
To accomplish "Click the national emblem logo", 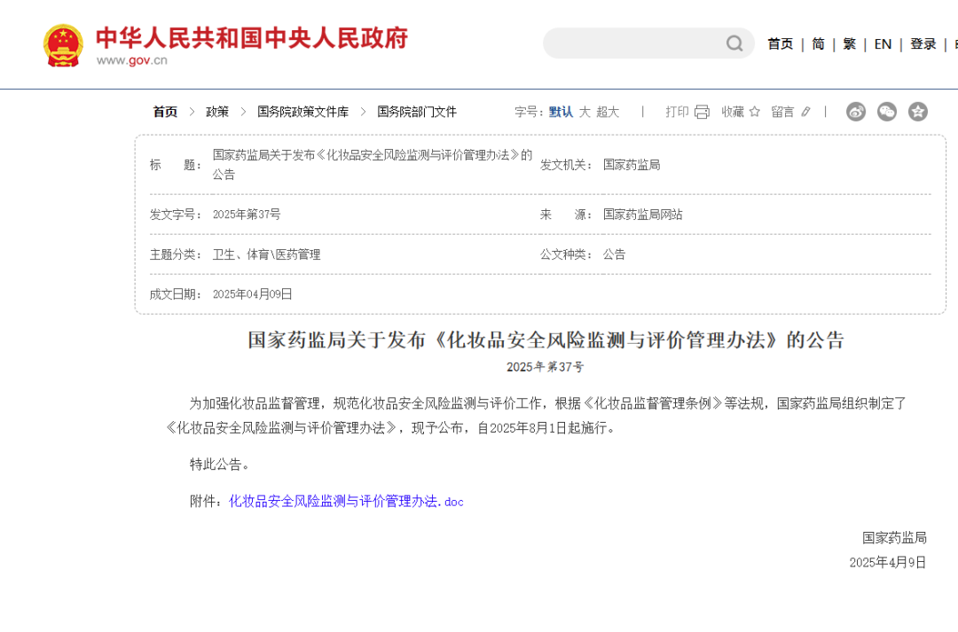I will click(63, 45).
